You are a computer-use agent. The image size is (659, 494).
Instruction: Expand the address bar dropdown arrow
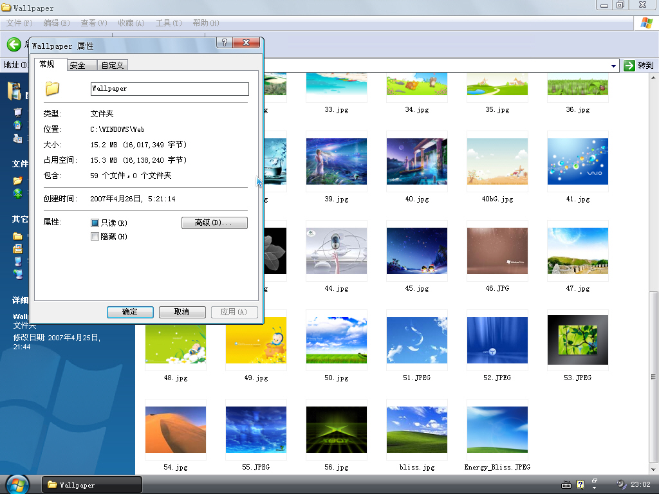tap(613, 66)
